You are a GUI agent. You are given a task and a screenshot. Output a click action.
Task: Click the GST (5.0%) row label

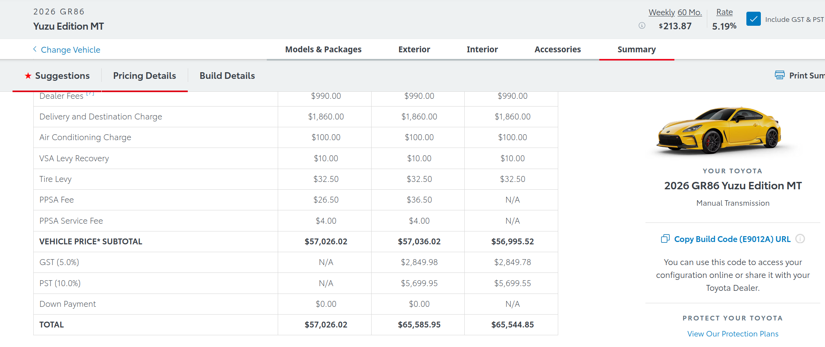pos(59,262)
